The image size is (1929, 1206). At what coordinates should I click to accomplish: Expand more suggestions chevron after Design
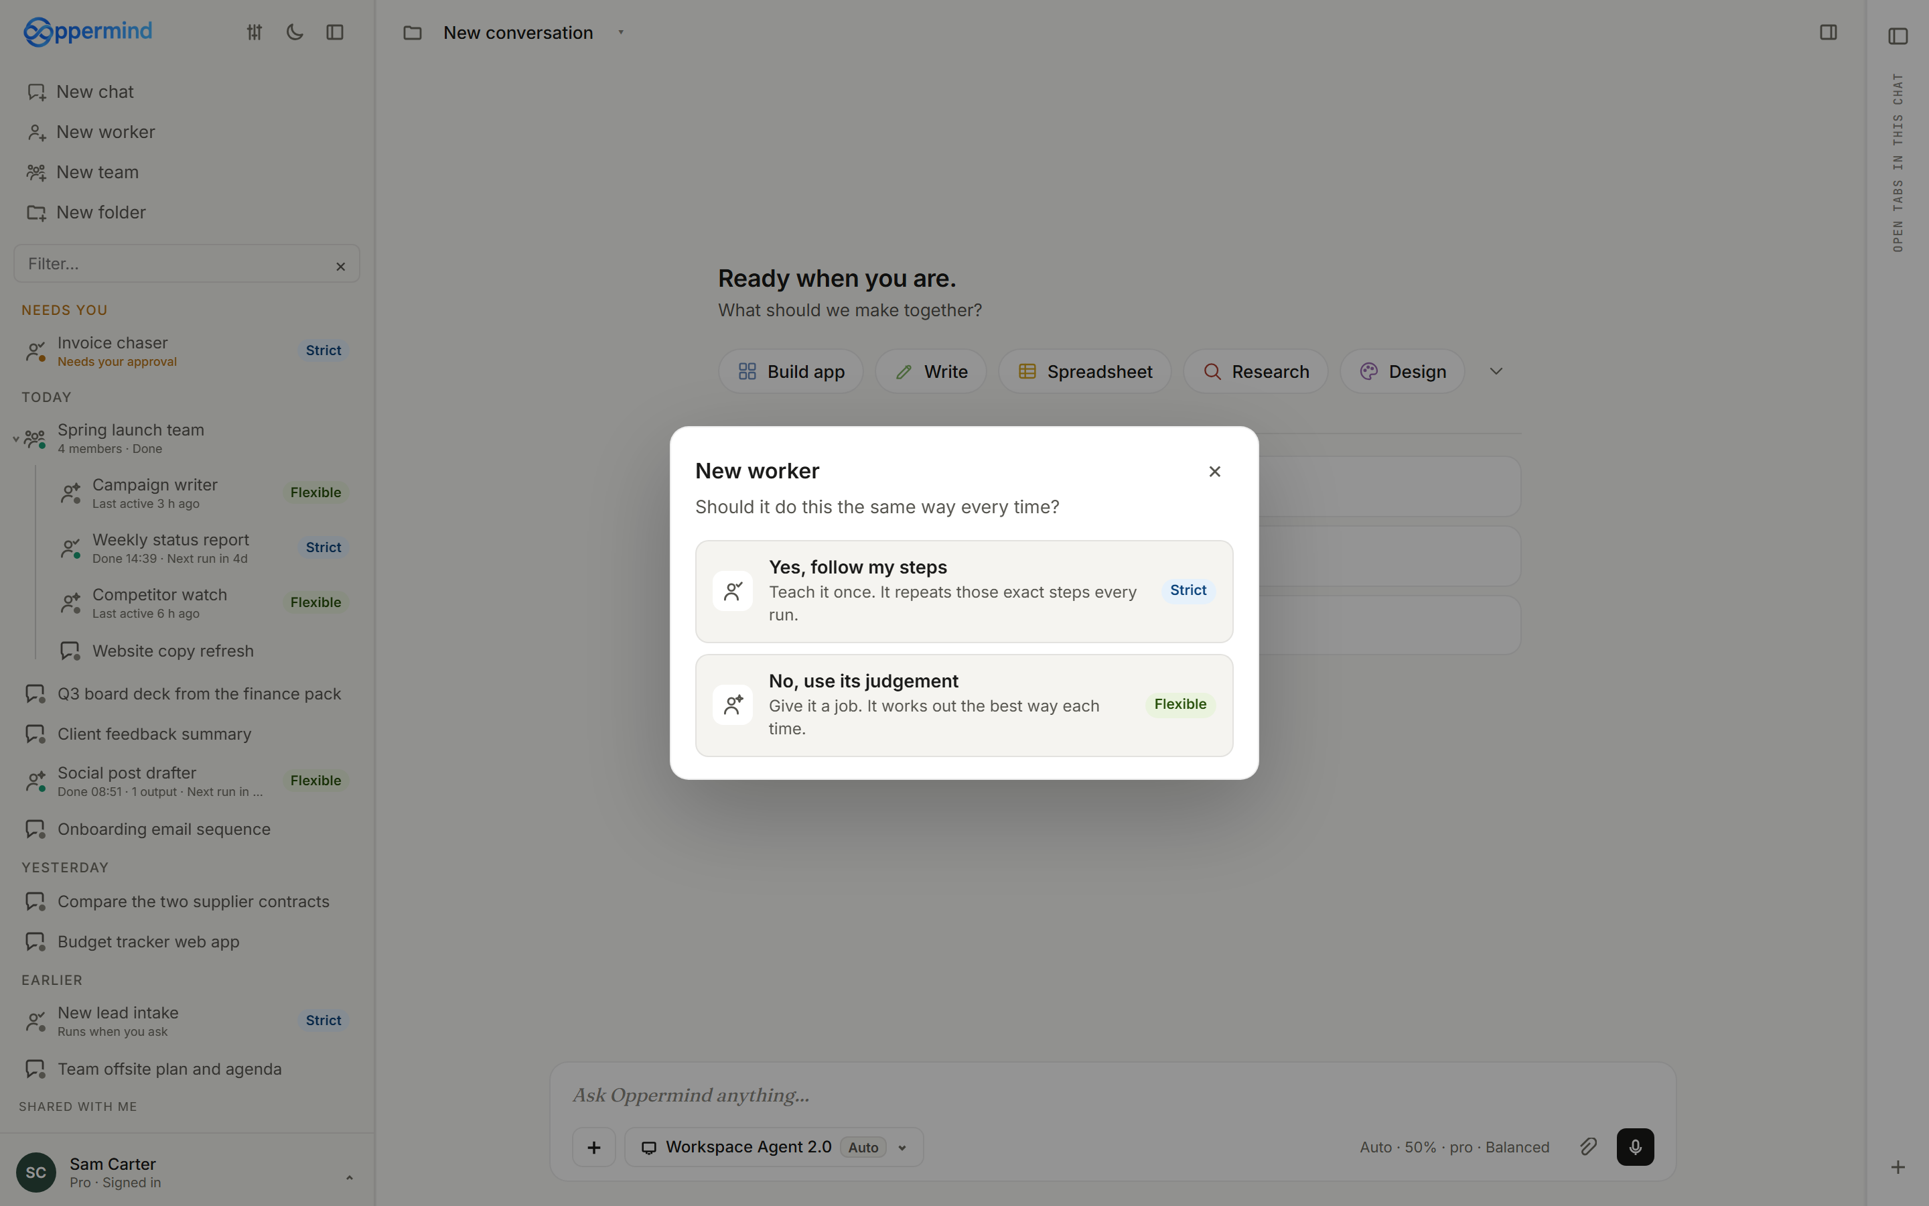[x=1496, y=372]
